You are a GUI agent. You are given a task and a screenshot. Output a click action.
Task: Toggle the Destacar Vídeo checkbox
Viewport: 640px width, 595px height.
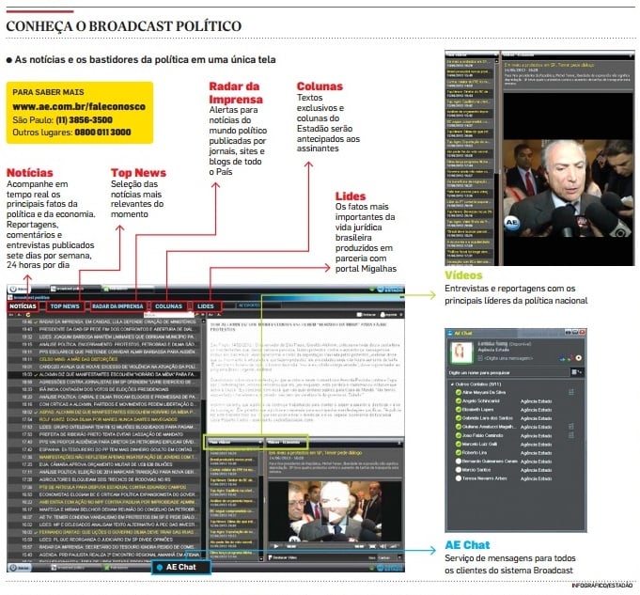click(273, 557)
